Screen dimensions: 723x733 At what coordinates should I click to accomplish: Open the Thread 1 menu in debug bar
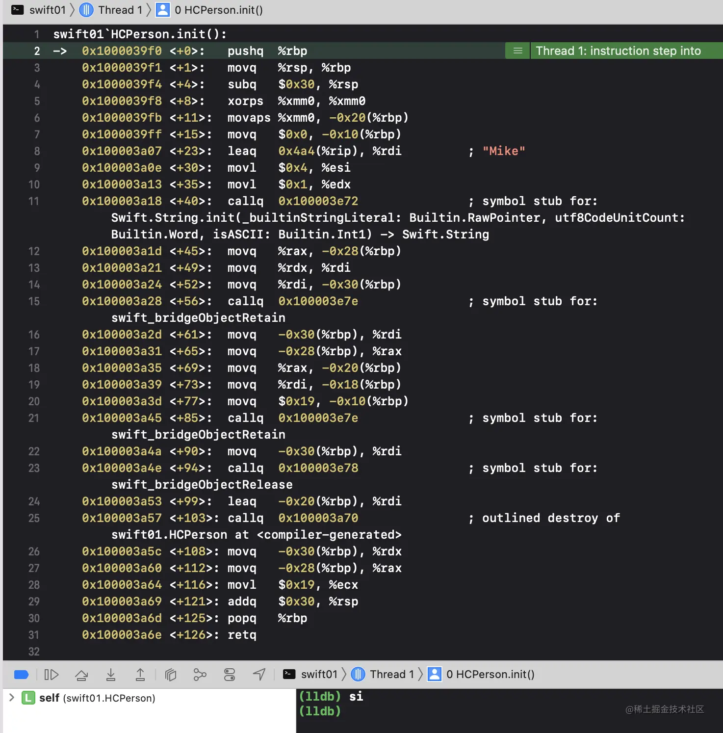pos(392,674)
